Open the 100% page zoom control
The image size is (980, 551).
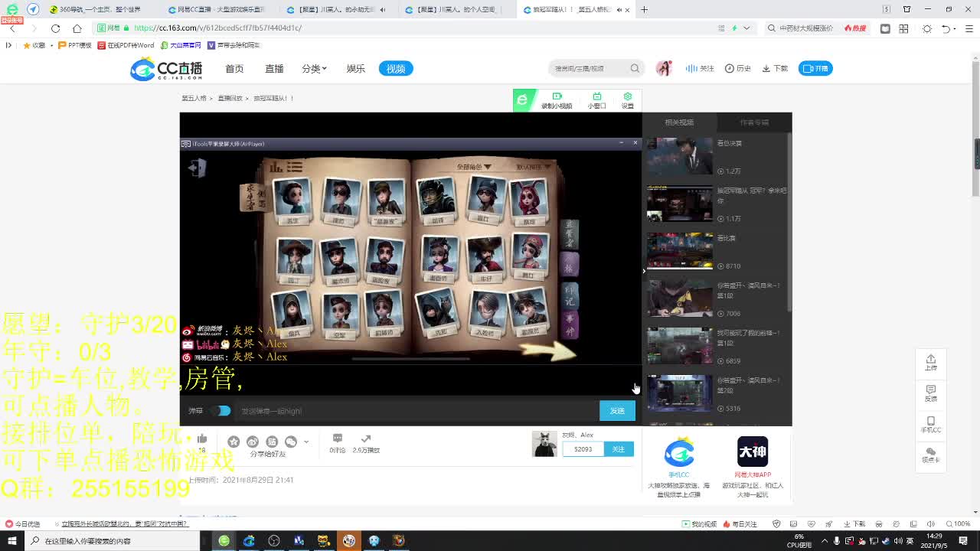[958, 524]
